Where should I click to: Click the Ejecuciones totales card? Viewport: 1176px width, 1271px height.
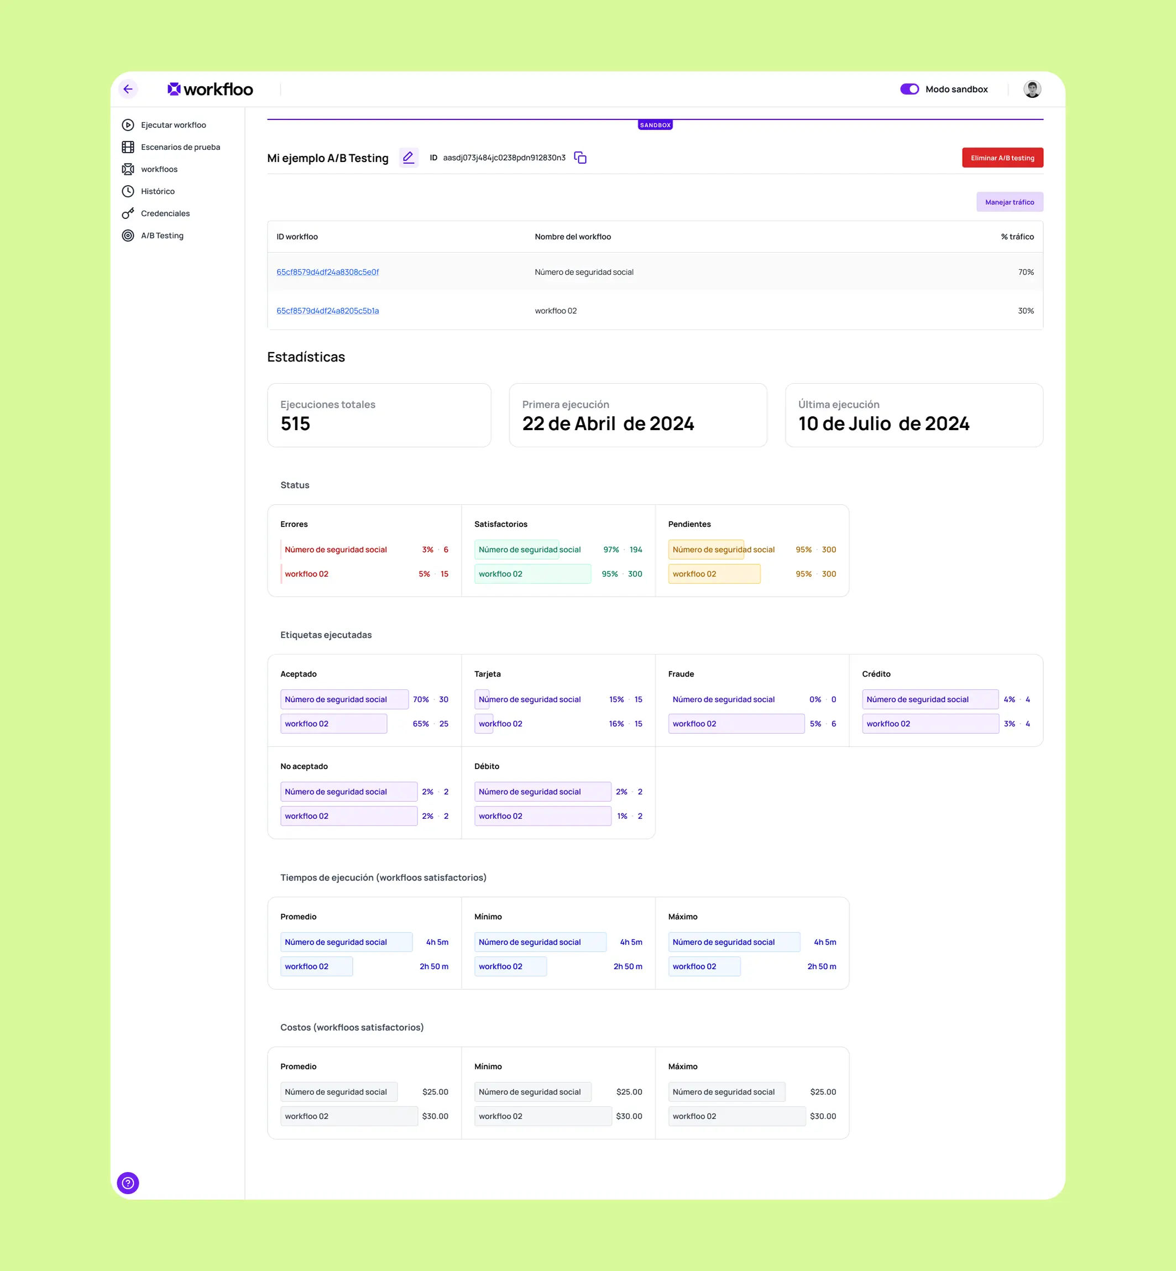(x=379, y=415)
